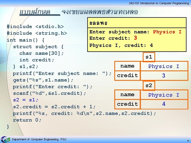Click the "s2.credit = s2.credit + 1;" code line
The height and width of the screenshot is (143, 191).
tap(54, 107)
